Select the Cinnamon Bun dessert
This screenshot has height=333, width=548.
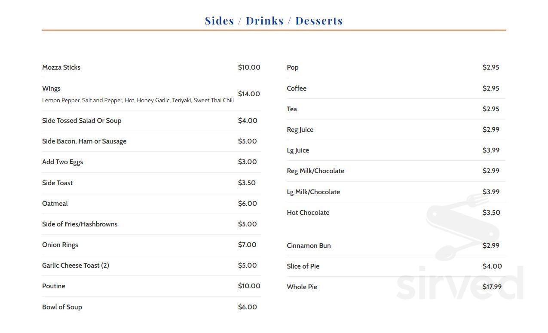[309, 245]
